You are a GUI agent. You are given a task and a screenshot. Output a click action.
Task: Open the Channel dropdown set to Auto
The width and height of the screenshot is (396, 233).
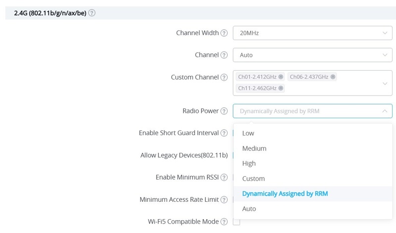[312, 55]
